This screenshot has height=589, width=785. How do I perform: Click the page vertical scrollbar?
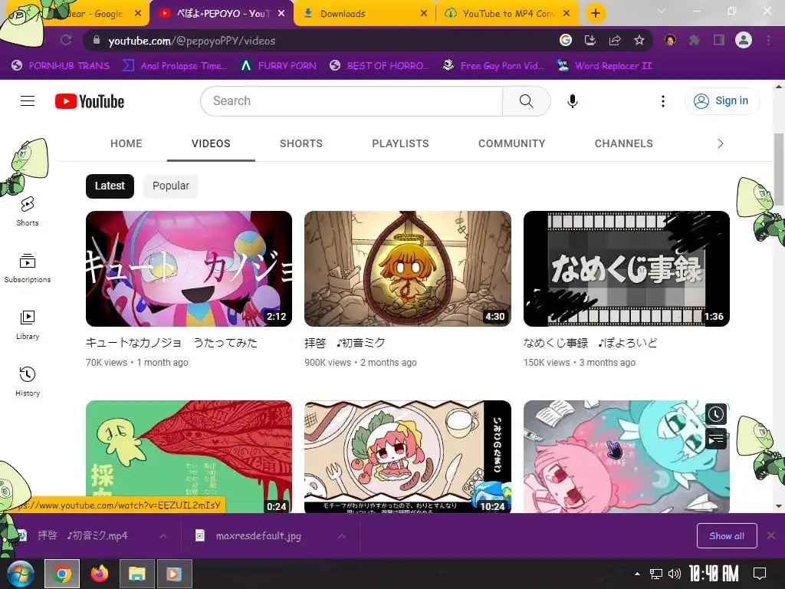click(x=779, y=169)
